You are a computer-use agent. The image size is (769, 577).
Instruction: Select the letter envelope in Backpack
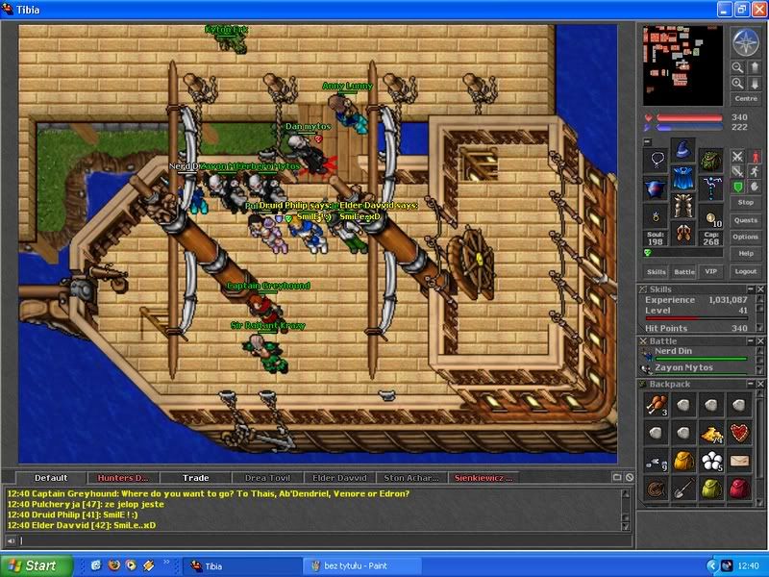click(739, 461)
